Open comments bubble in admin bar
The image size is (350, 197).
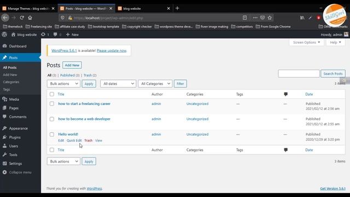click(x=57, y=34)
